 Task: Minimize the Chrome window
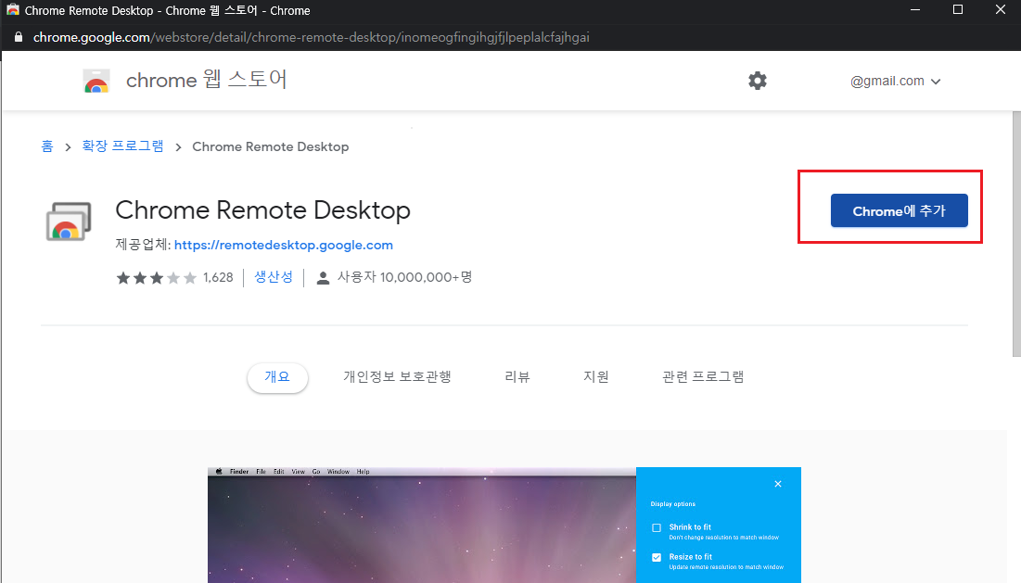point(915,10)
